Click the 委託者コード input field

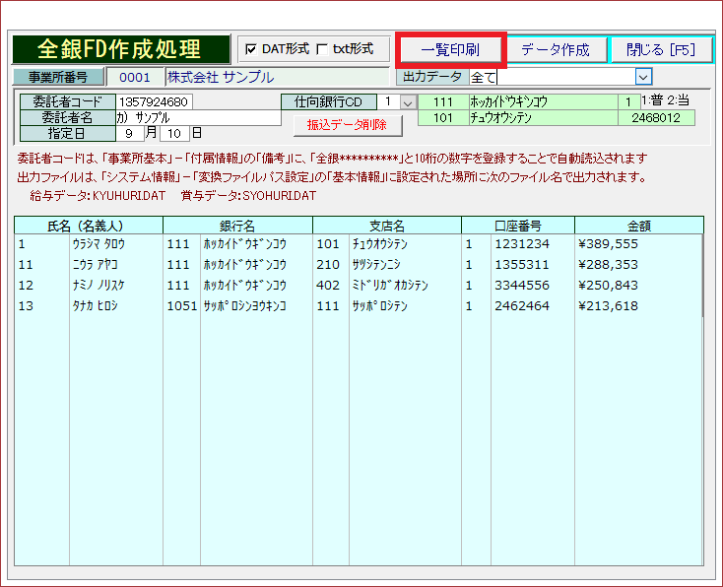click(x=155, y=101)
